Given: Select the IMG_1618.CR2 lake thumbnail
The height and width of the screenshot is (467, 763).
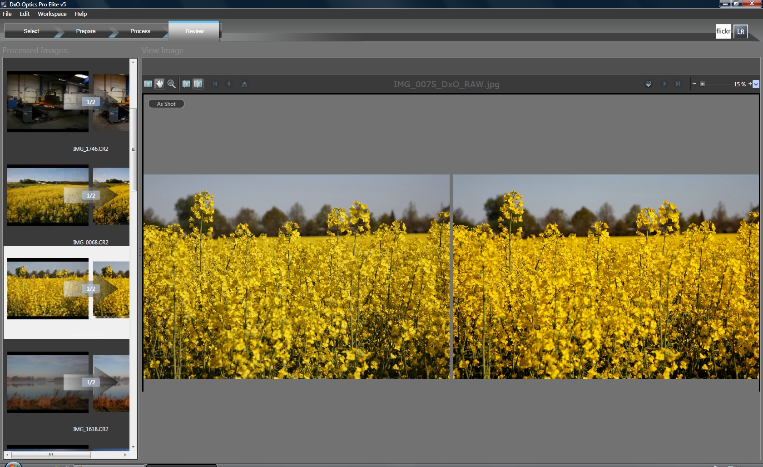Looking at the screenshot, I should (x=48, y=383).
